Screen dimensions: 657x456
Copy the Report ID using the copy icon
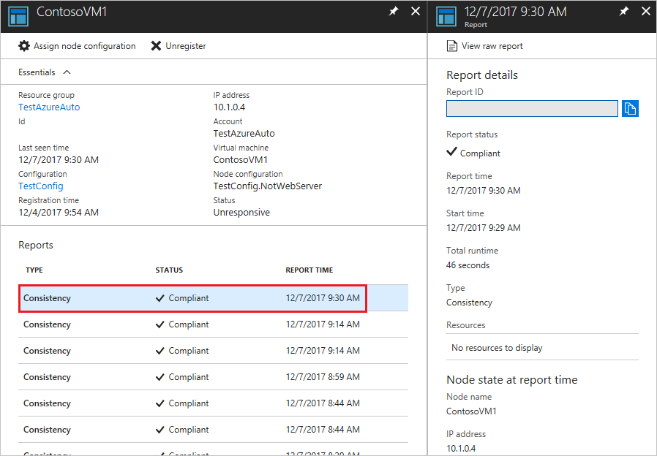[631, 108]
